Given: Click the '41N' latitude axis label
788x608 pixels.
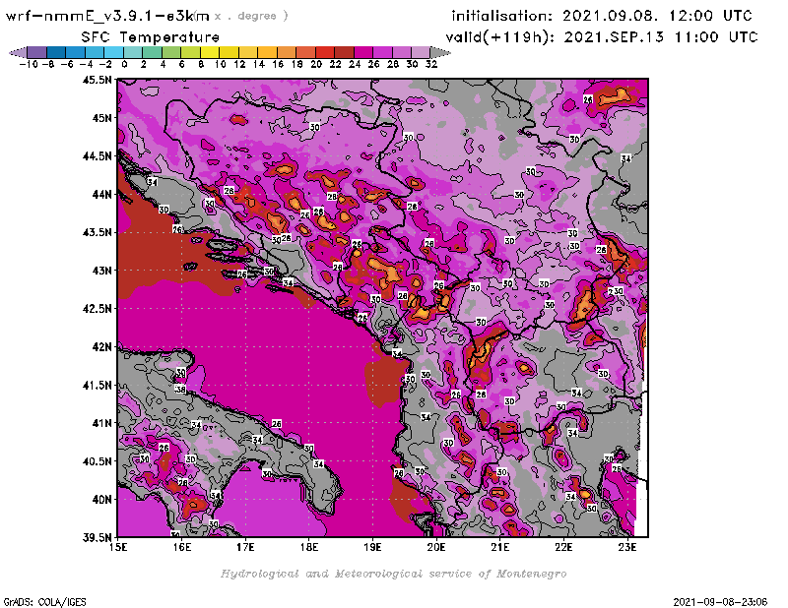Looking at the screenshot, I should pos(101,423).
